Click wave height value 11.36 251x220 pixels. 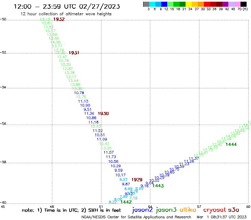tap(89, 114)
